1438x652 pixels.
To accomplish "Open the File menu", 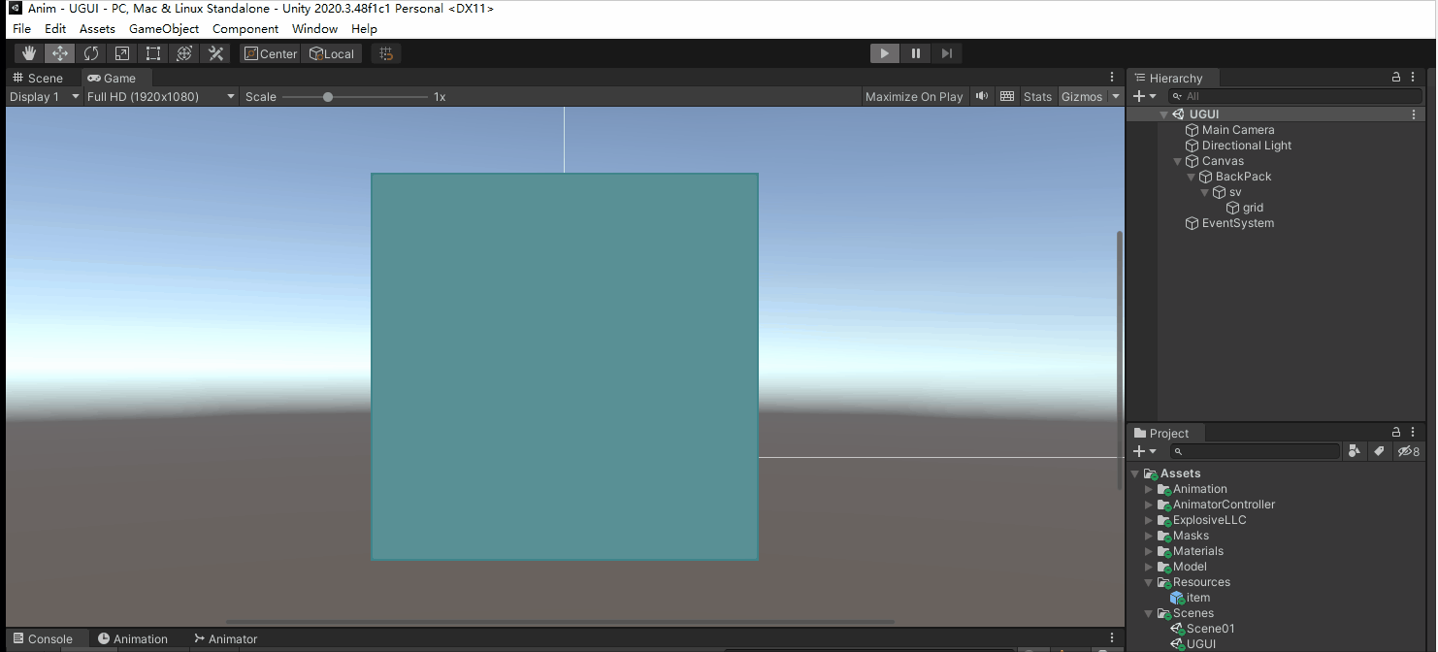I will click(x=21, y=29).
